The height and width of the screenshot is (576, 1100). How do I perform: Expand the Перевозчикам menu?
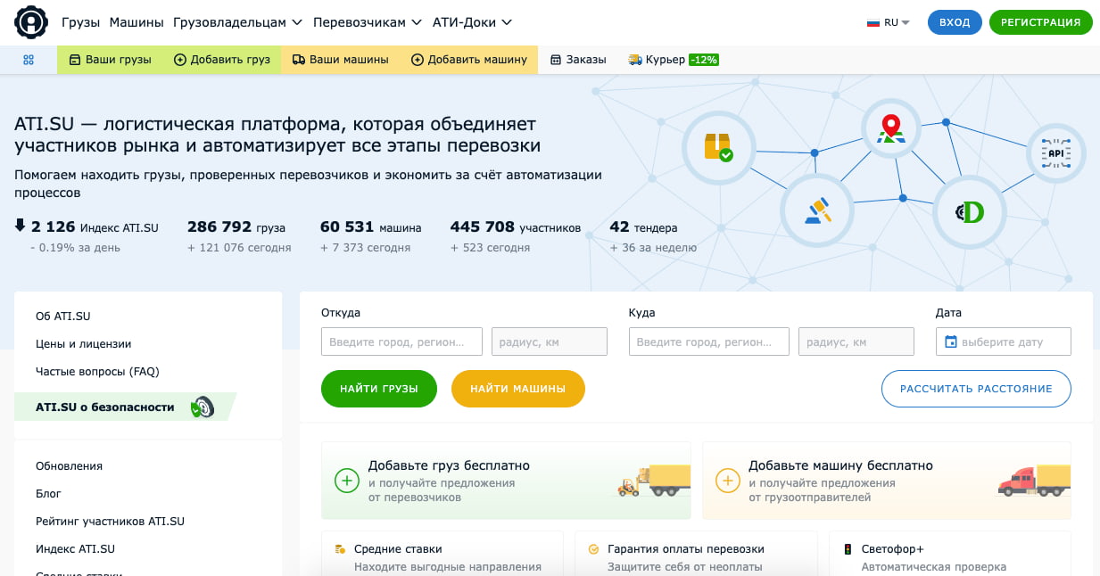click(x=366, y=22)
